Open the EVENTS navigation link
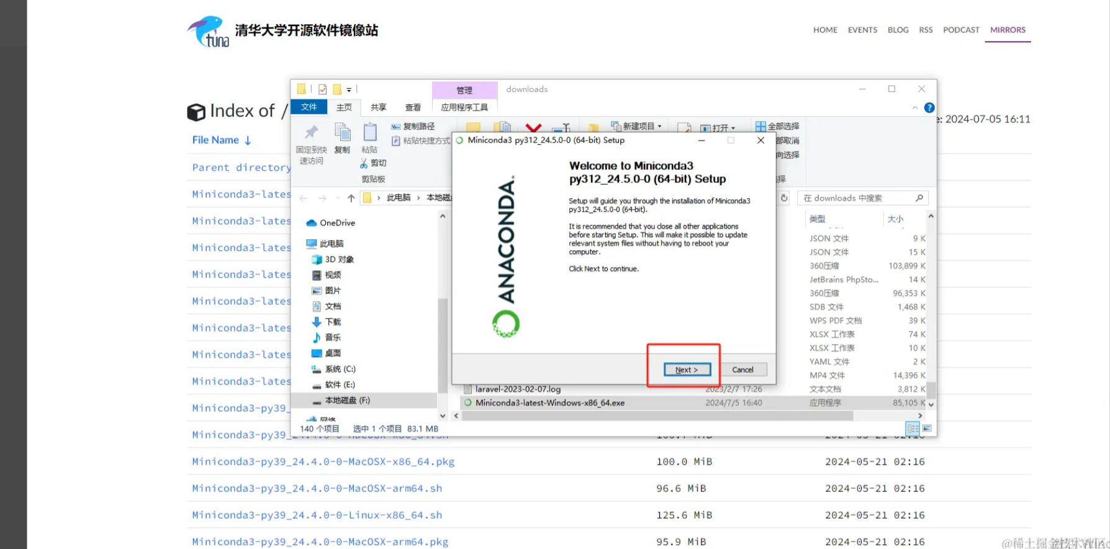The width and height of the screenshot is (1110, 549). click(x=862, y=30)
